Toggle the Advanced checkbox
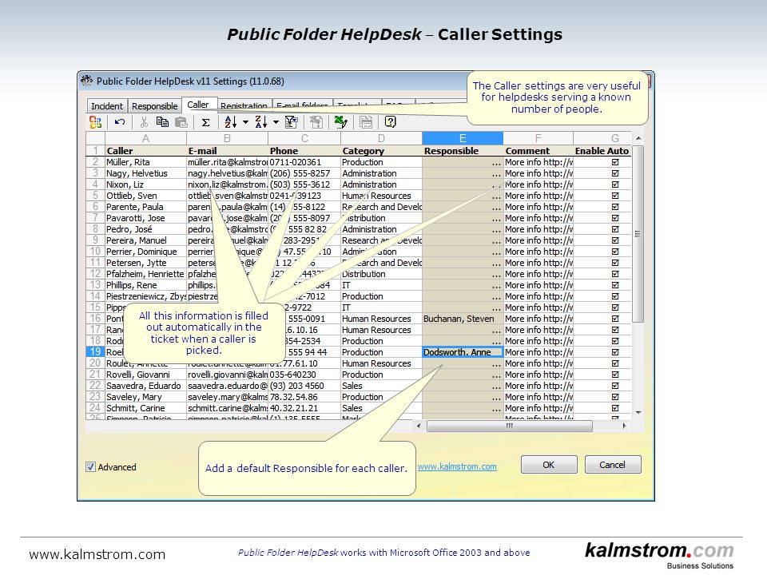767x575 pixels. pyautogui.click(x=90, y=467)
